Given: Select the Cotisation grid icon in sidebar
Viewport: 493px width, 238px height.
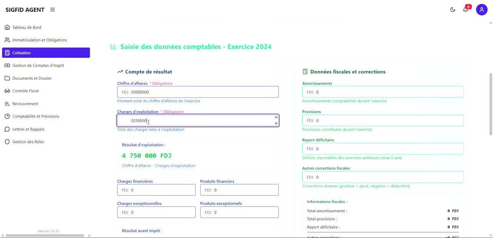Looking at the screenshot, I should pos(8,53).
